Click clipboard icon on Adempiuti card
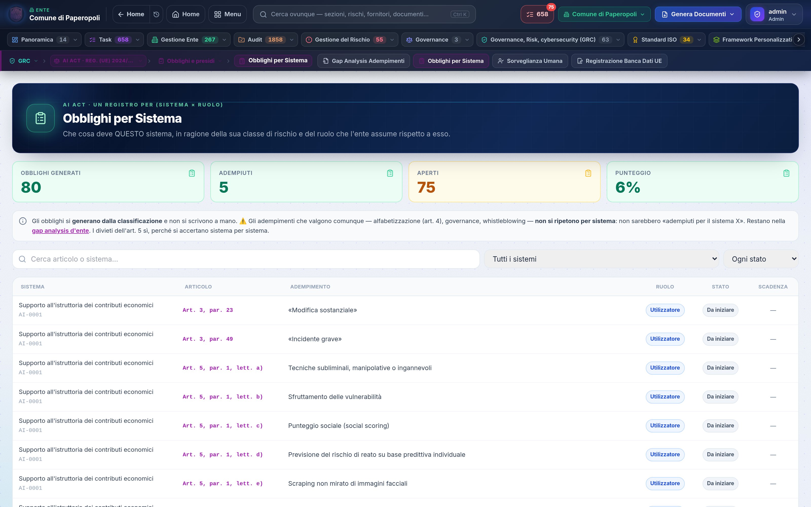 point(390,173)
